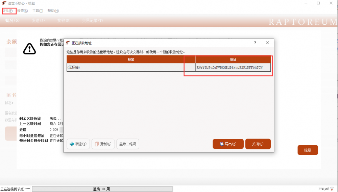The width and height of the screenshot is (338, 192).
Task: Maximize the main wallet window
Action: (x=318, y=3)
